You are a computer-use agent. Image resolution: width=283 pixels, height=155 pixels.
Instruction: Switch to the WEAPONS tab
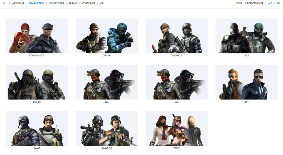18,3
